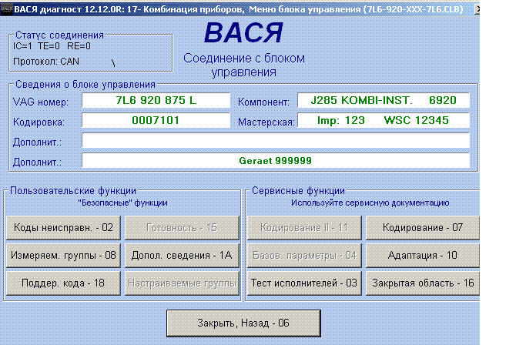
Task: Open Кодирование - 07 function
Action: [423, 227]
